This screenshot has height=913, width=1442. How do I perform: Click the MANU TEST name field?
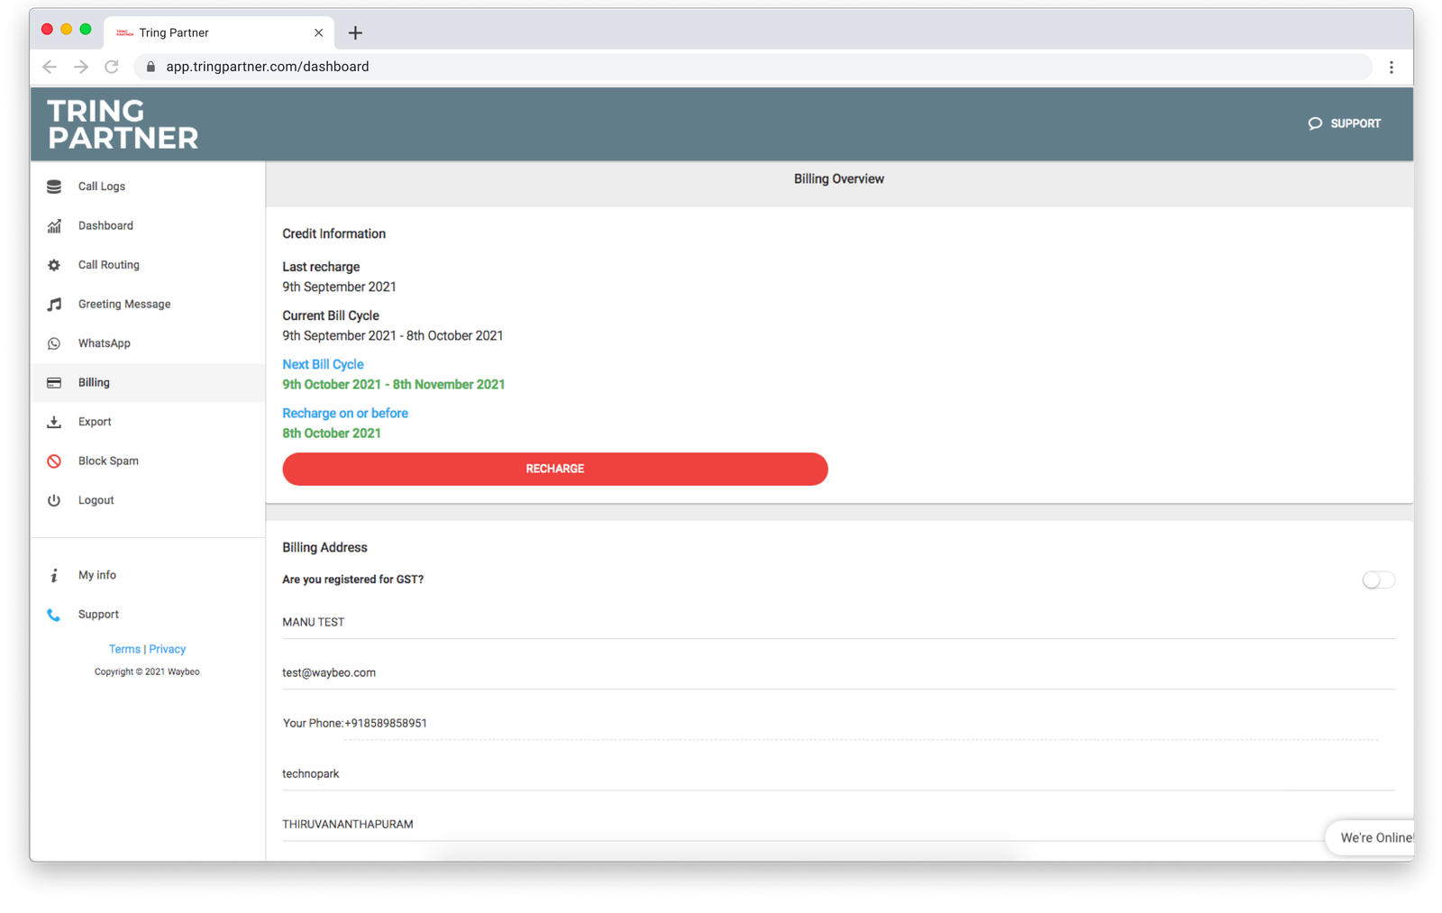click(838, 623)
